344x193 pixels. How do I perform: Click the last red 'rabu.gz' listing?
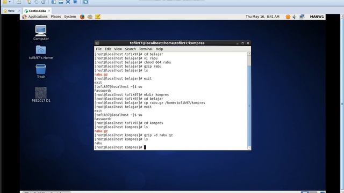click(101, 131)
